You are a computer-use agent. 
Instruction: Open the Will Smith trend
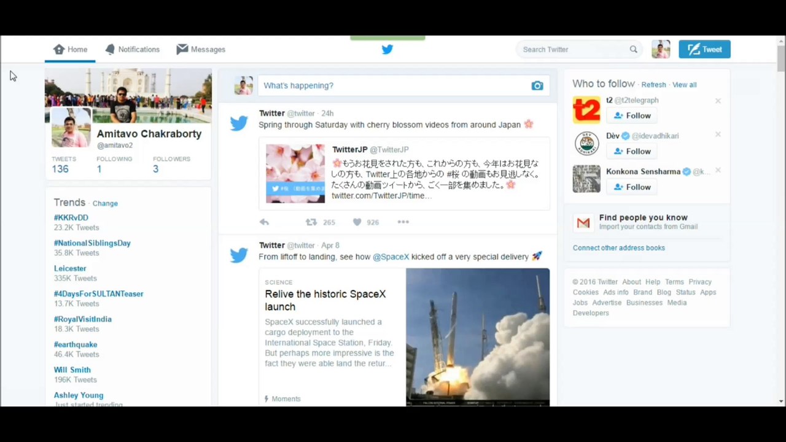72,370
